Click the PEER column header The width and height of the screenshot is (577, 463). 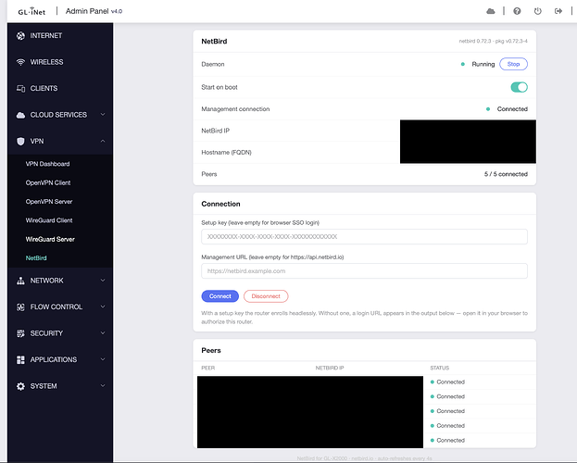point(207,368)
